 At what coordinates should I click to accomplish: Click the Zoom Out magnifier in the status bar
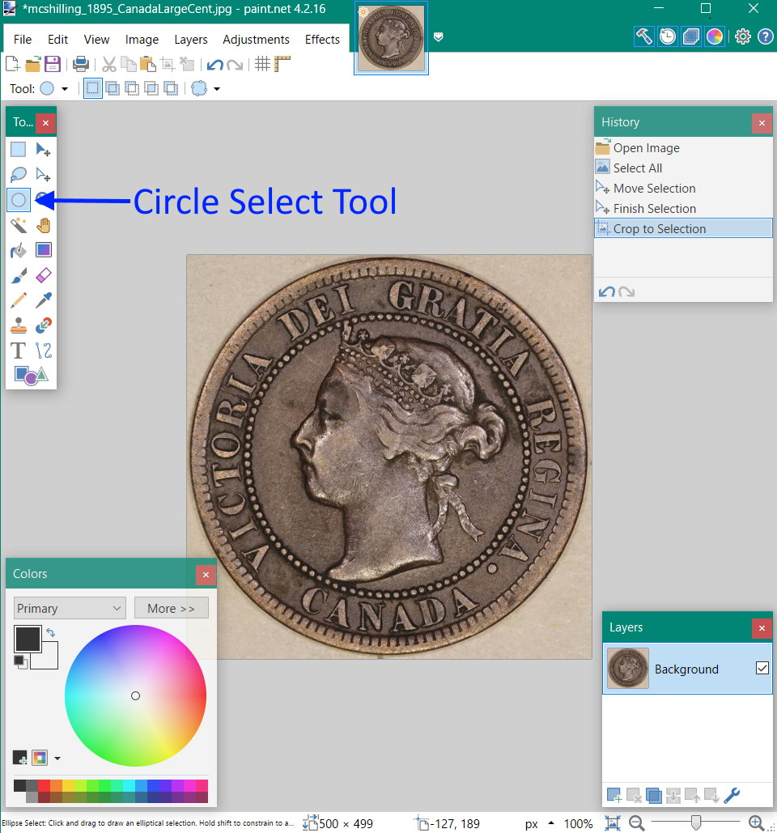[637, 823]
